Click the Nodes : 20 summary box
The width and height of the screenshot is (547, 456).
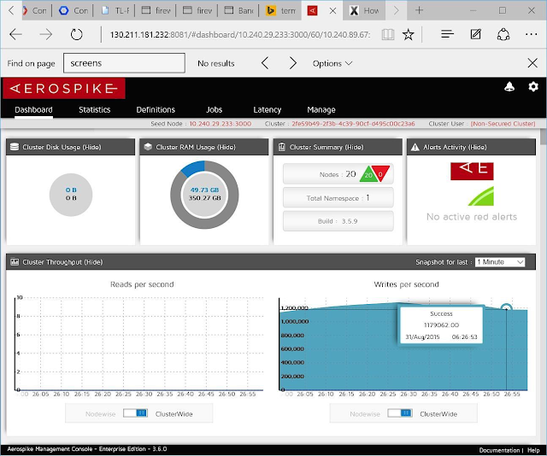click(338, 173)
